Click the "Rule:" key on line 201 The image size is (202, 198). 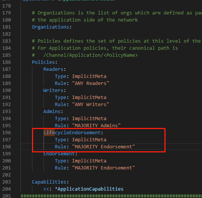click(62, 168)
